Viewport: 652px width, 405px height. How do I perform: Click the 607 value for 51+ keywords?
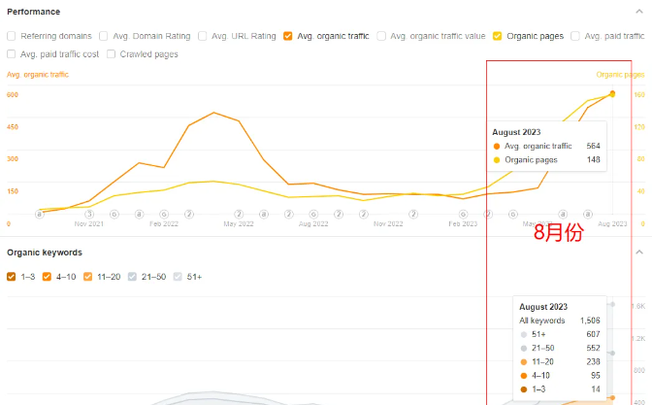(x=594, y=334)
